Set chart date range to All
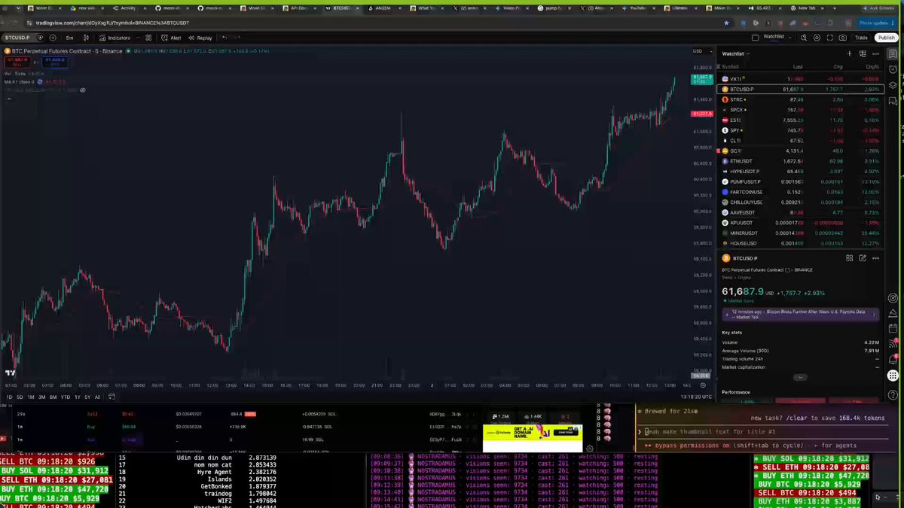Viewport: 904px width, 508px height. pyautogui.click(x=97, y=397)
